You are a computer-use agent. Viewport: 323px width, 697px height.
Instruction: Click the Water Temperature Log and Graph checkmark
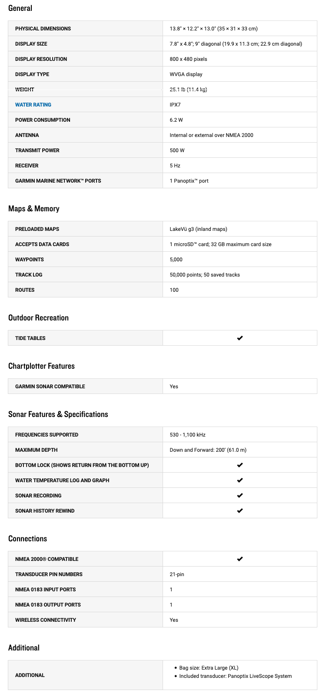pyautogui.click(x=240, y=480)
